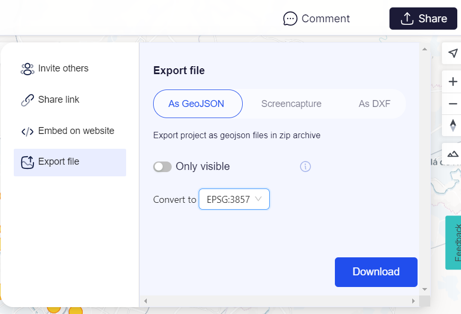The height and width of the screenshot is (314, 461).
Task: Toggle the Only visible switch
Action: (x=162, y=167)
